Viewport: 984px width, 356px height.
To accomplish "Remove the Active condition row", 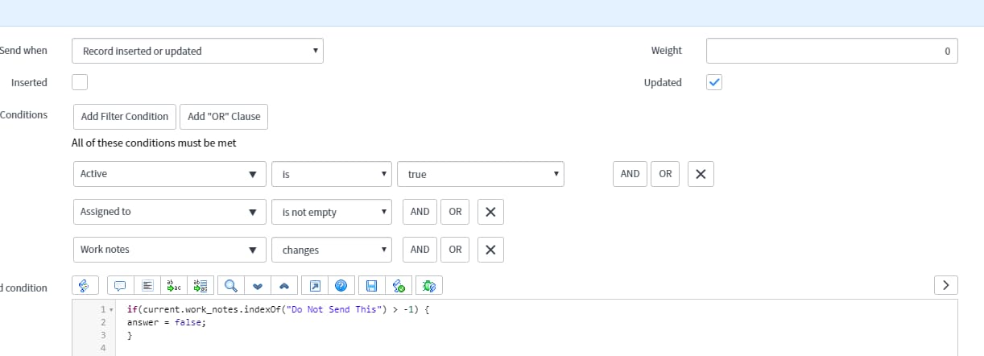I will pos(701,174).
